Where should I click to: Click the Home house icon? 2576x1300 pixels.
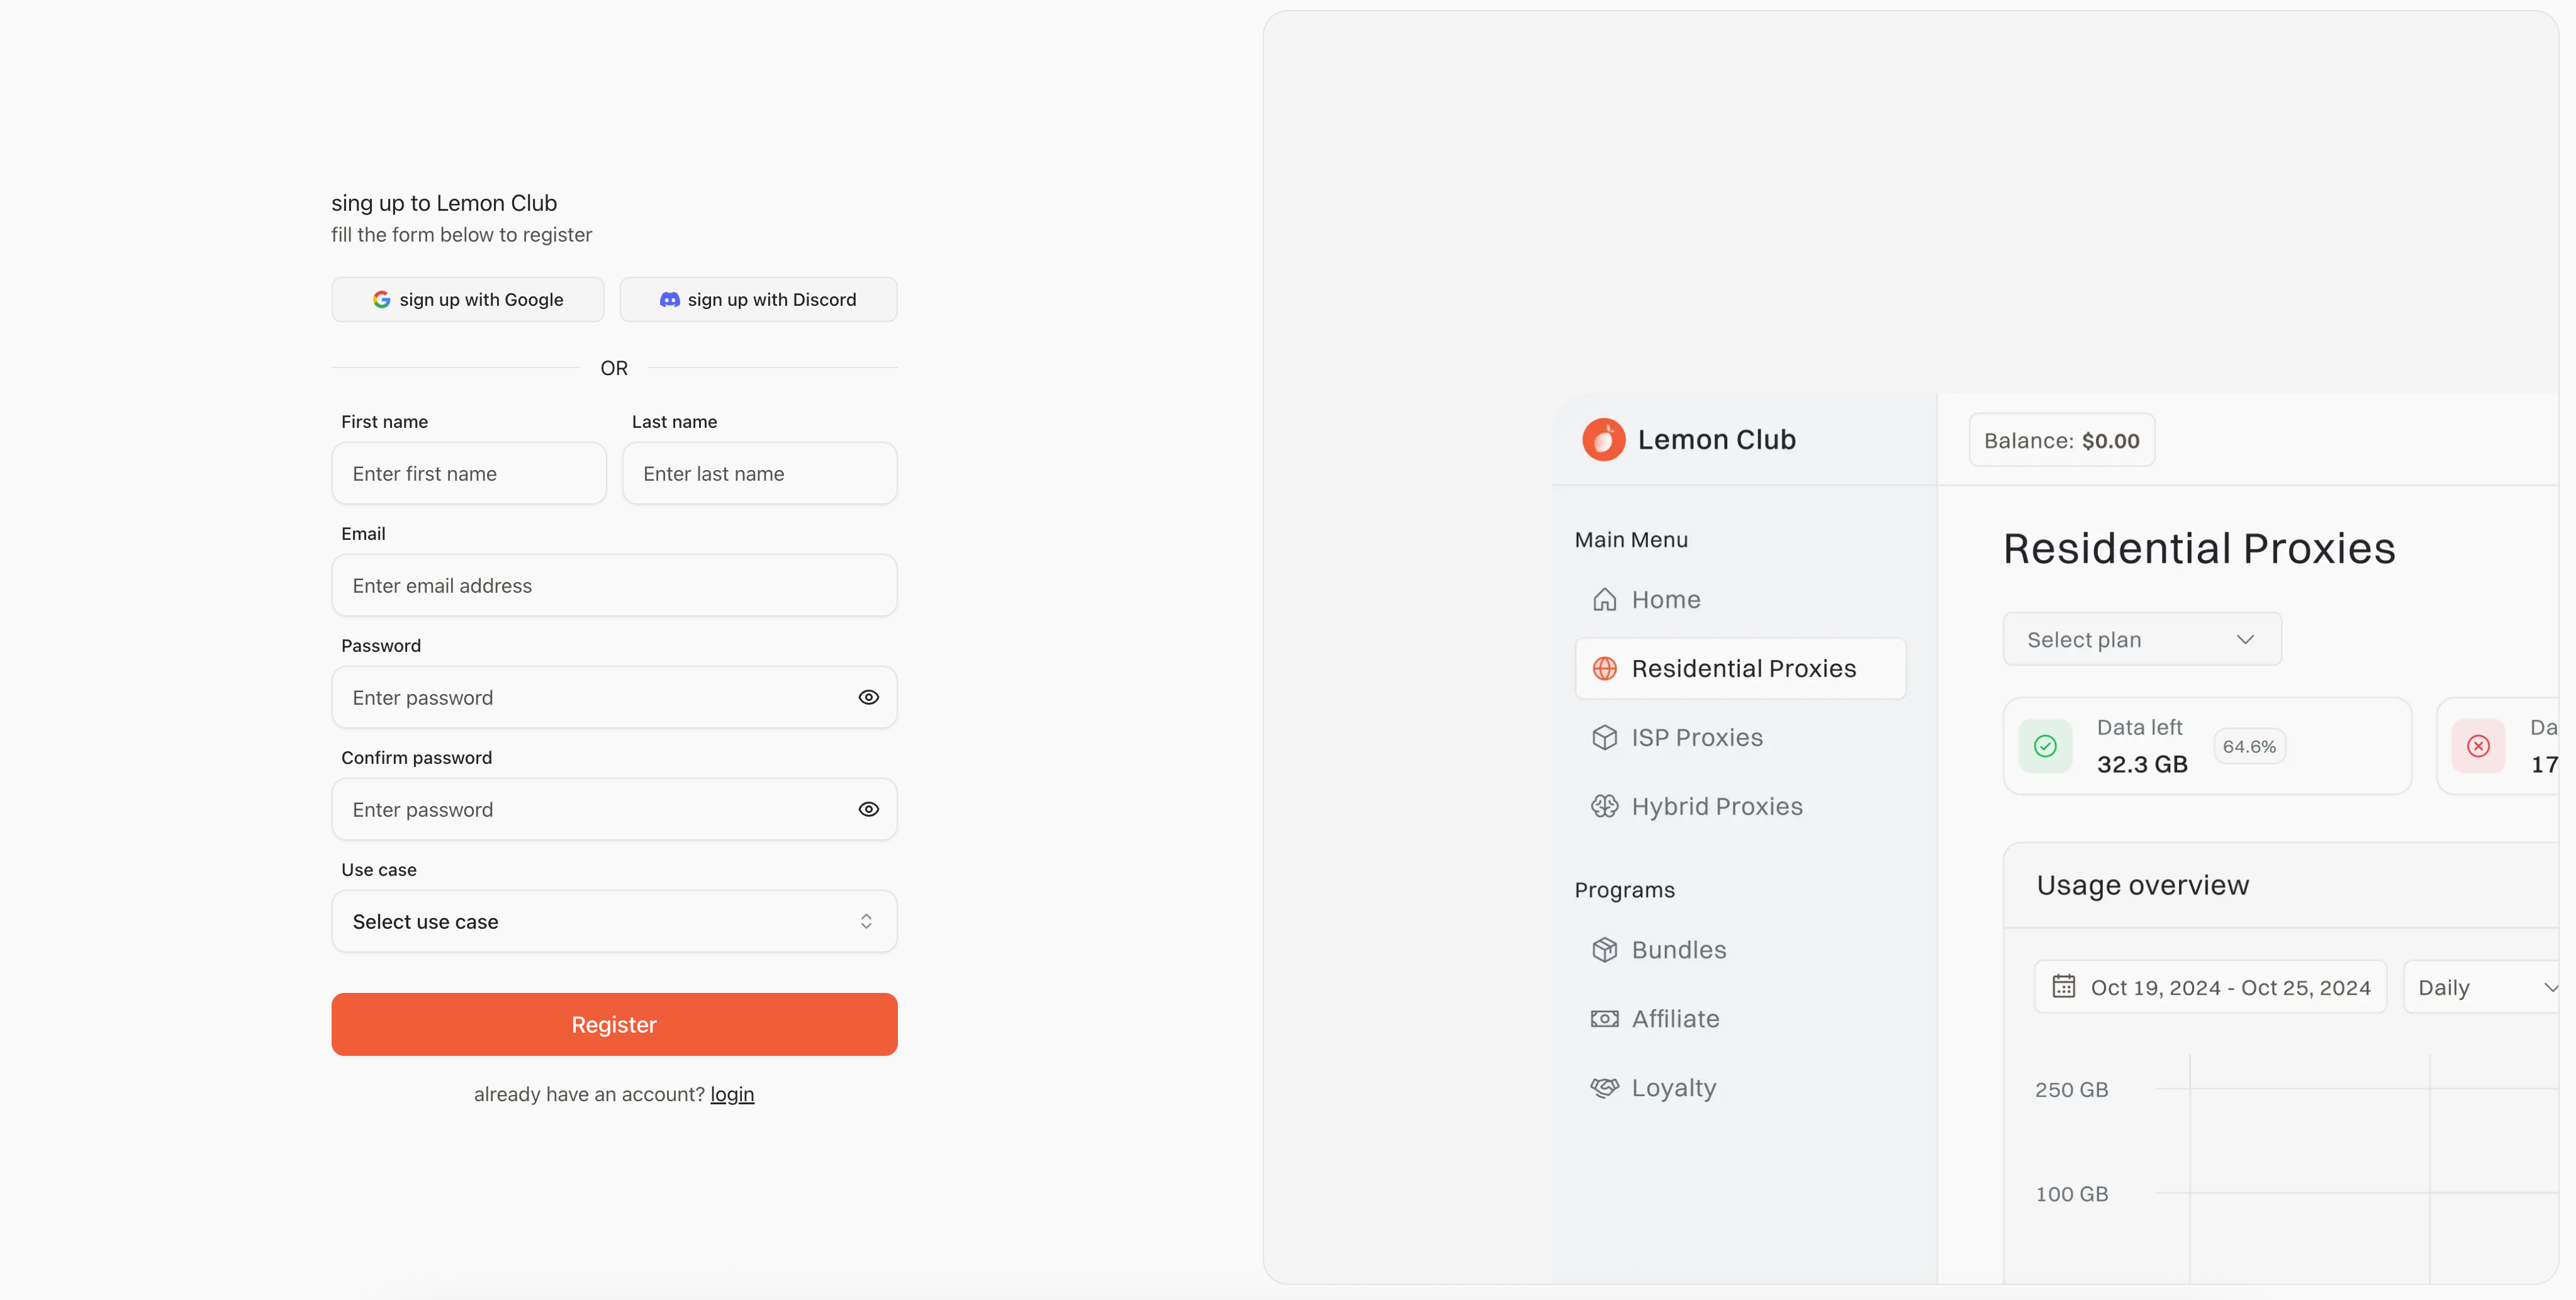1604,600
